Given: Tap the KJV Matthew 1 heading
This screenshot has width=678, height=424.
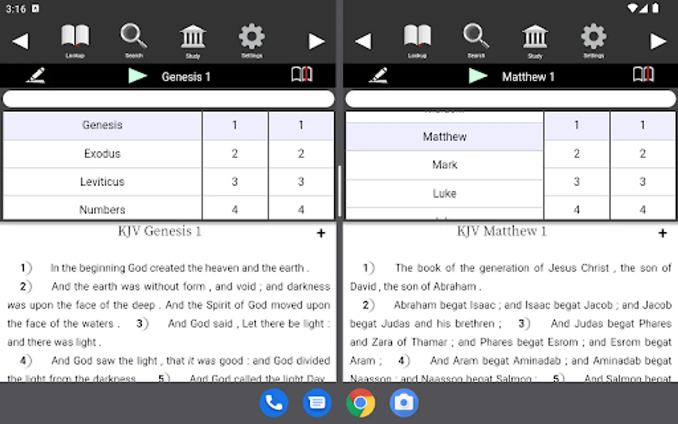Looking at the screenshot, I should click(502, 231).
